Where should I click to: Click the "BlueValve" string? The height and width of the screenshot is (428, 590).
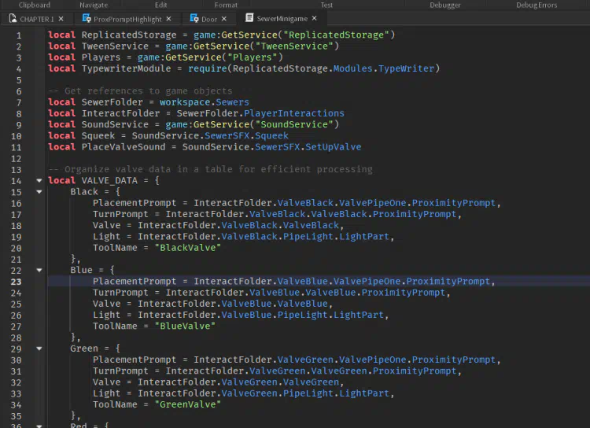[185, 326]
